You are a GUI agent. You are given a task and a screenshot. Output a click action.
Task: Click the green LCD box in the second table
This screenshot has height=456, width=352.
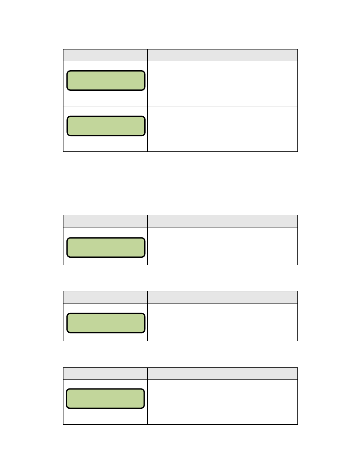pos(106,247)
